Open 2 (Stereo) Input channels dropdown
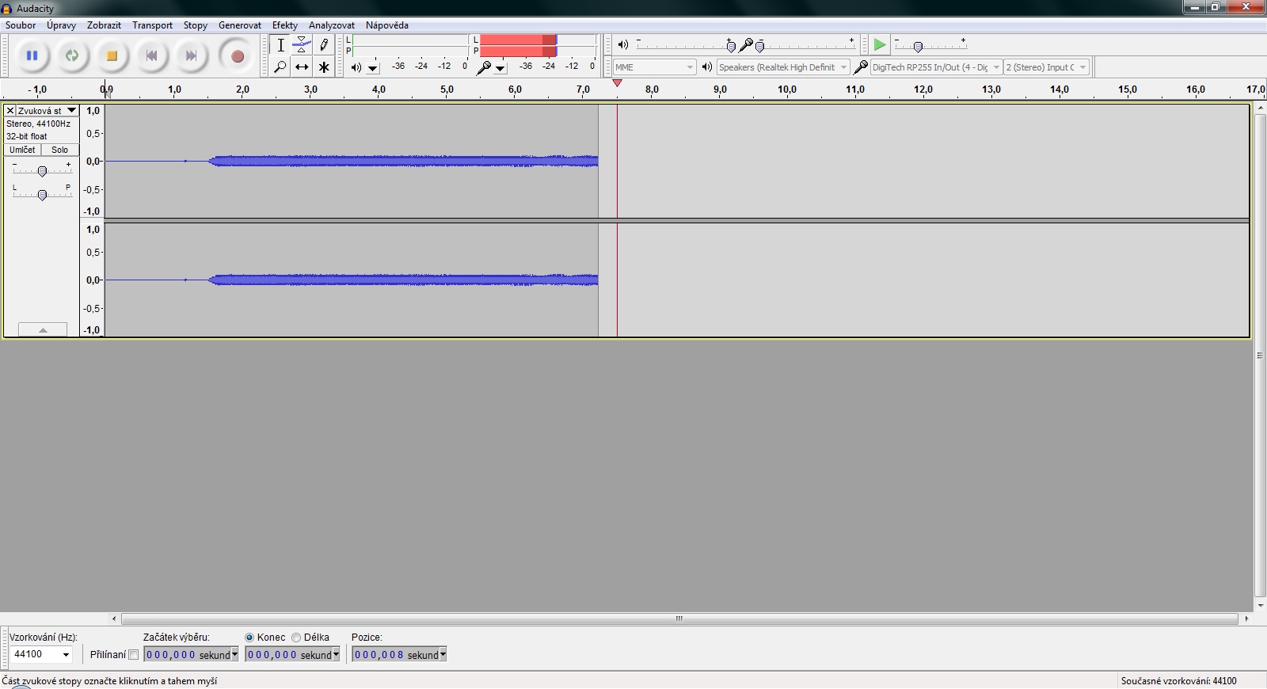Screen dimensions: 1267x689 point(1047,67)
